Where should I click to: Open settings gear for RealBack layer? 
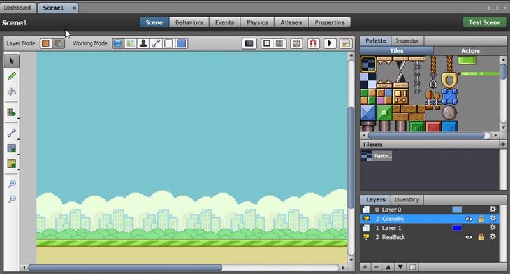click(x=493, y=237)
